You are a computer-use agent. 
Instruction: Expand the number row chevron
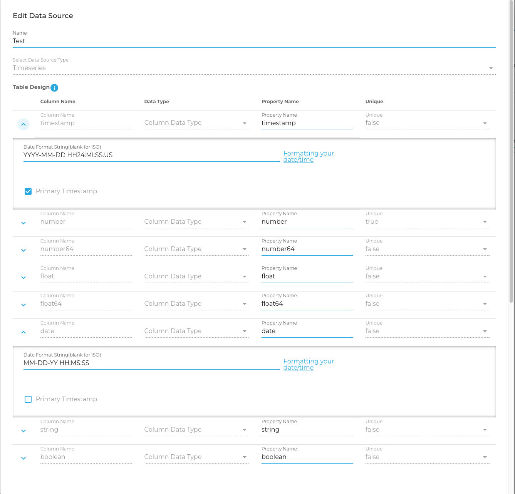pos(23,223)
